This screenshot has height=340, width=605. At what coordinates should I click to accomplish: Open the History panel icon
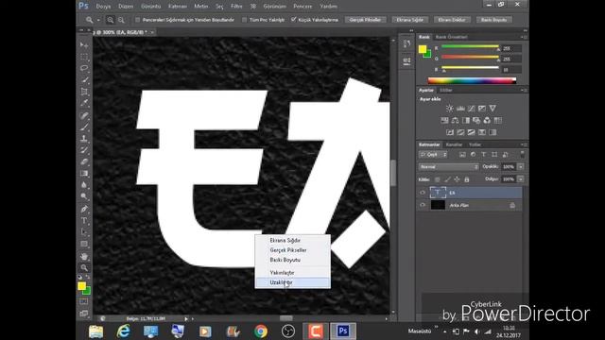406,44
